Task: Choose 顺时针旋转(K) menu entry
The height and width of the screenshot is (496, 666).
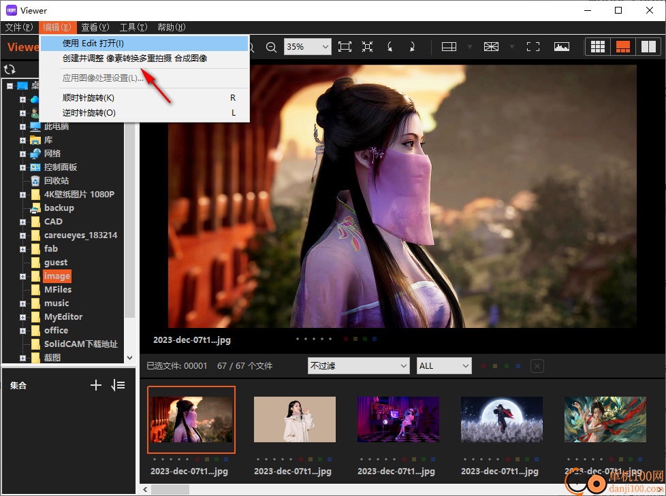Action: pos(144,97)
